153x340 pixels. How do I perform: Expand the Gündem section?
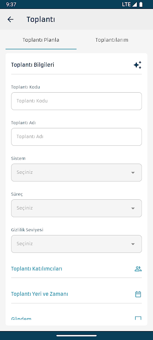click(76, 318)
